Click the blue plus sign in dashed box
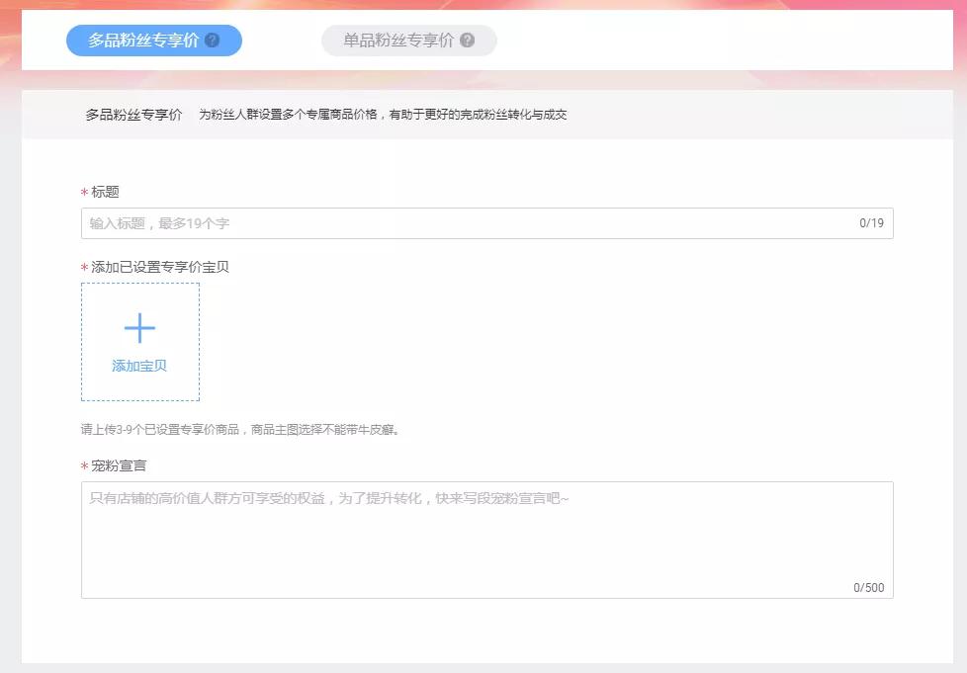Image resolution: width=967 pixels, height=673 pixels. 139,326
